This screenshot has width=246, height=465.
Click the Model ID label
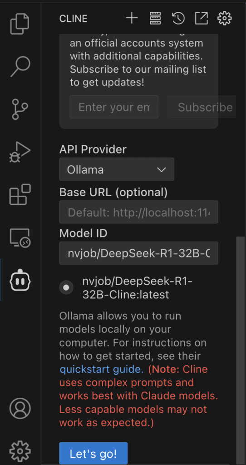click(83, 233)
